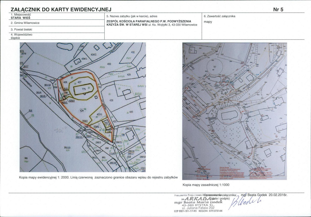Click parcel 386 in map's lower-left corner

pyautogui.click(x=26, y=158)
